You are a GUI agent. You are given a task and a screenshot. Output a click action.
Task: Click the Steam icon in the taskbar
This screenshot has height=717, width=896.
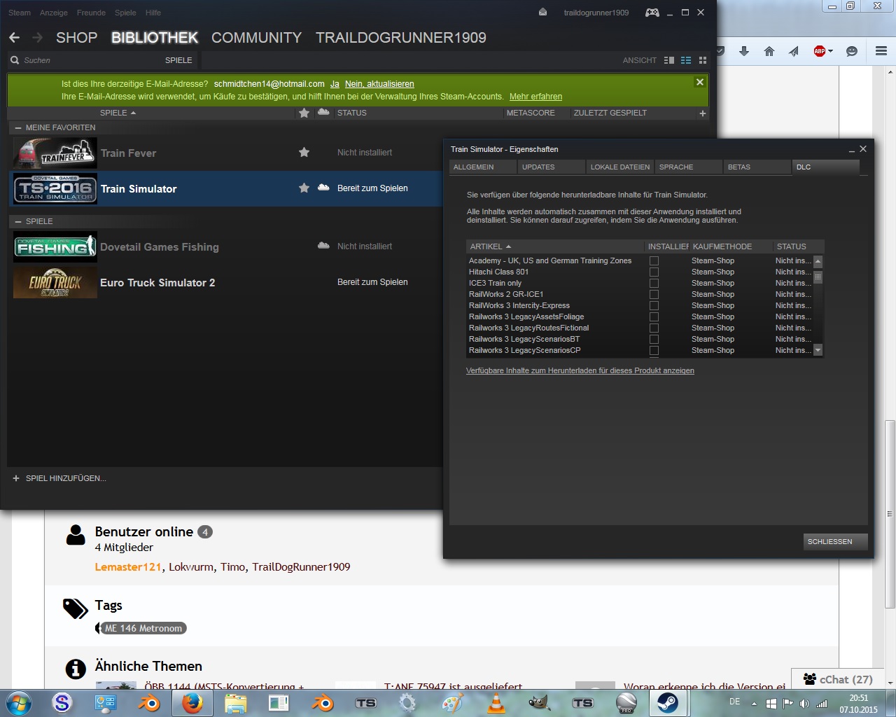pyautogui.click(x=667, y=703)
